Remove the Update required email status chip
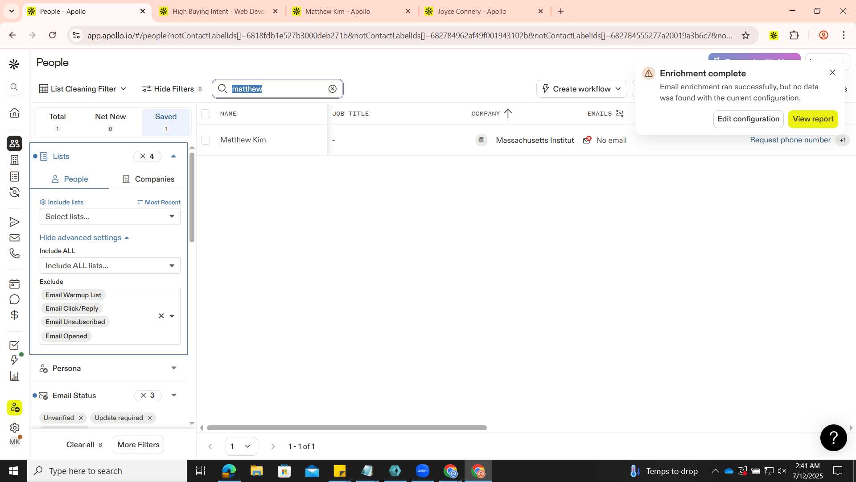This screenshot has width=856, height=482. [x=150, y=418]
